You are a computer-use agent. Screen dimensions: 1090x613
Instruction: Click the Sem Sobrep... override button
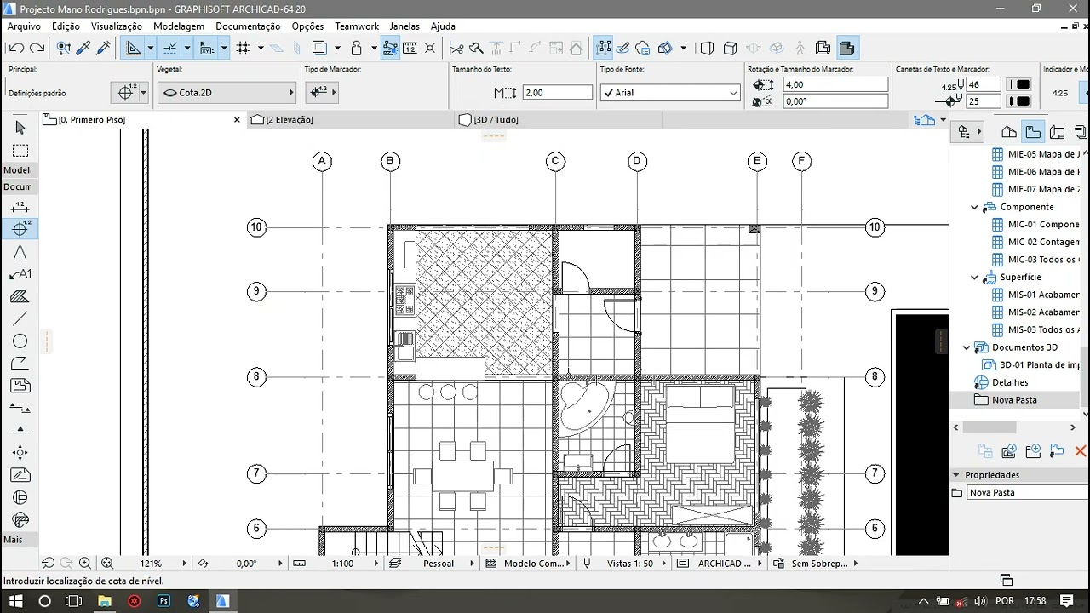click(x=819, y=563)
